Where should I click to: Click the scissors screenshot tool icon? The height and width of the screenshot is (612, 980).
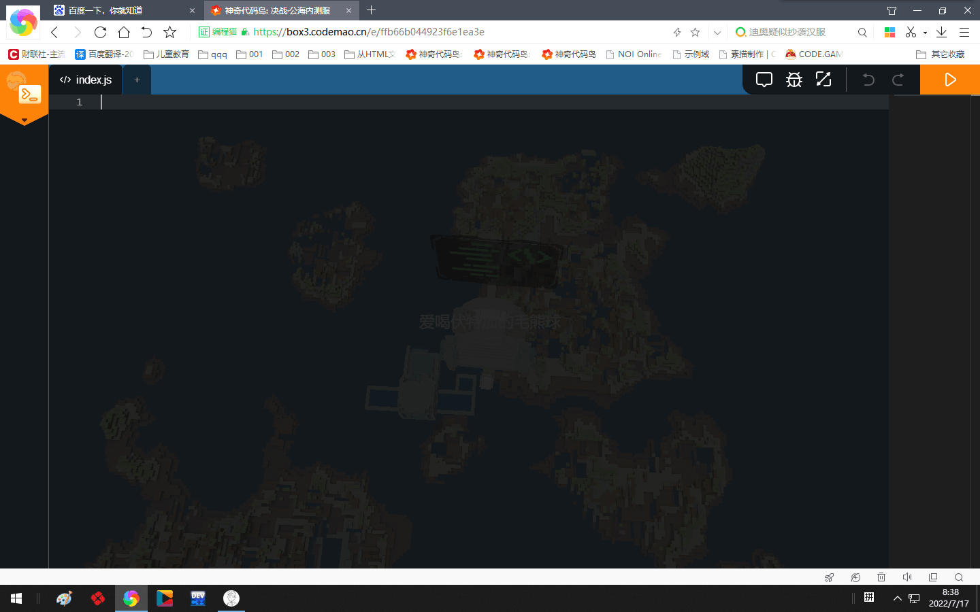[911, 32]
